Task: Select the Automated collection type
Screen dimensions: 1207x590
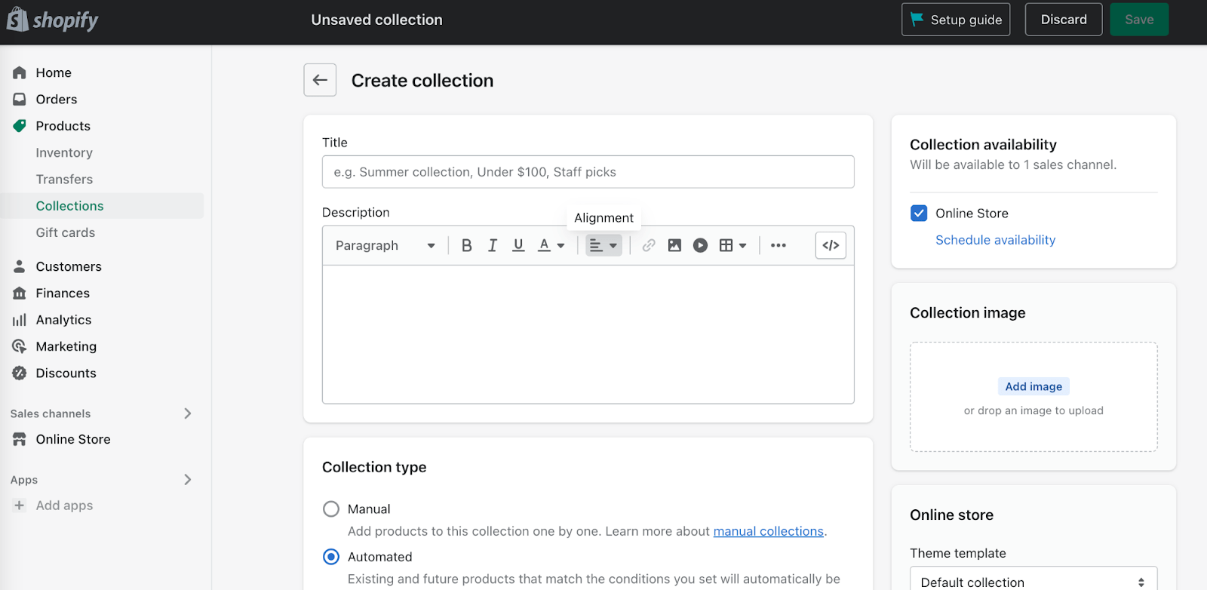Action: pos(331,557)
